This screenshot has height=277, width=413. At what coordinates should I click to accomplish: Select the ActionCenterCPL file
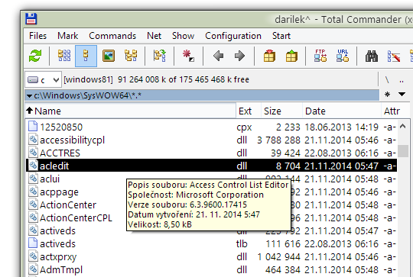point(76,217)
